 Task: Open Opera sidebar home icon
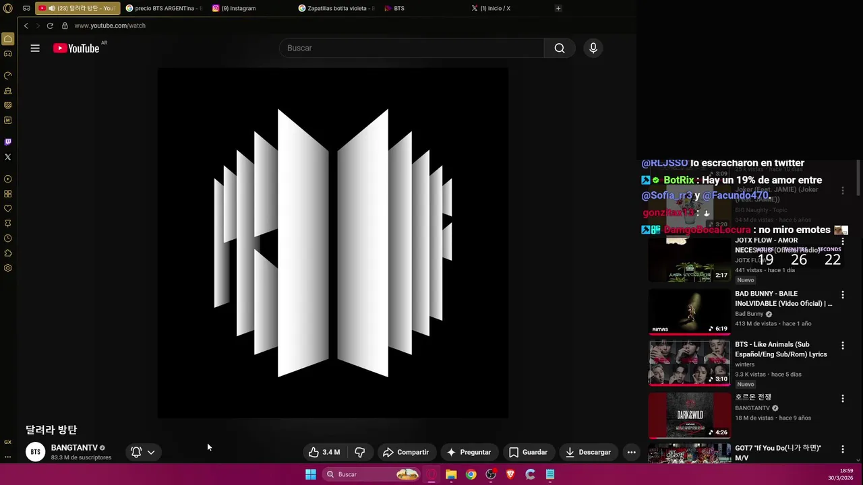[8, 39]
